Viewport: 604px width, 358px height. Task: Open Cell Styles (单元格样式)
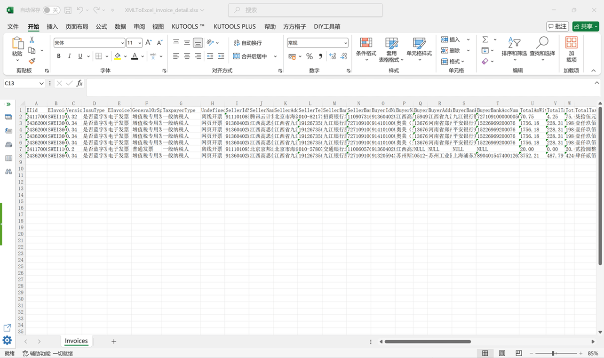pos(419,50)
